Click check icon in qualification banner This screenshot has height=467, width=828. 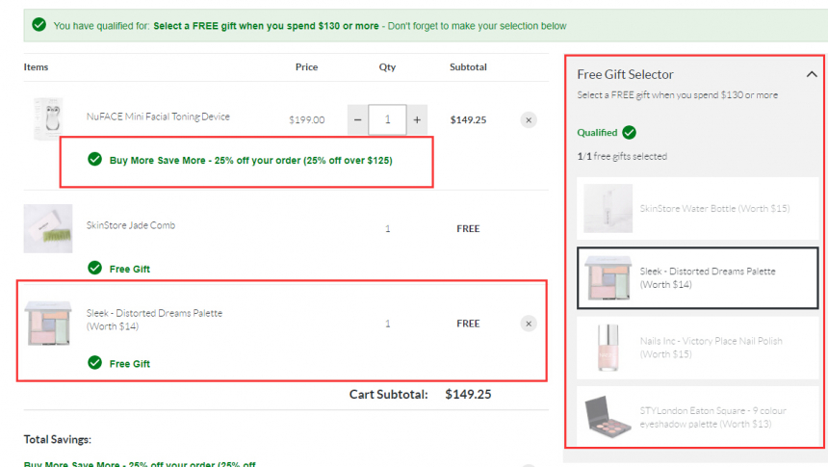(x=39, y=25)
